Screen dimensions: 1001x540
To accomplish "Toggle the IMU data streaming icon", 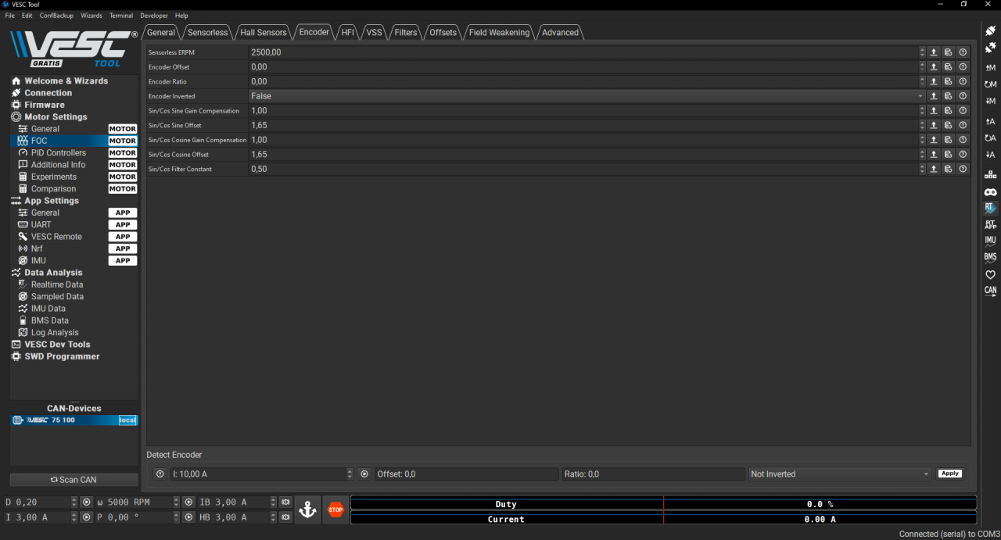I will (990, 241).
